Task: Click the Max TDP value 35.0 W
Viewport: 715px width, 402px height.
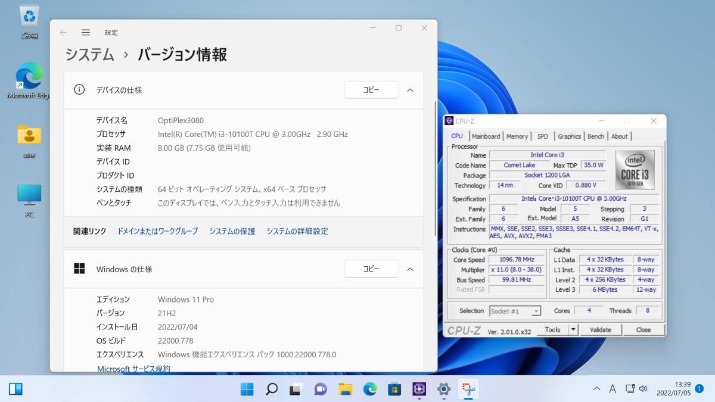Action: [593, 165]
